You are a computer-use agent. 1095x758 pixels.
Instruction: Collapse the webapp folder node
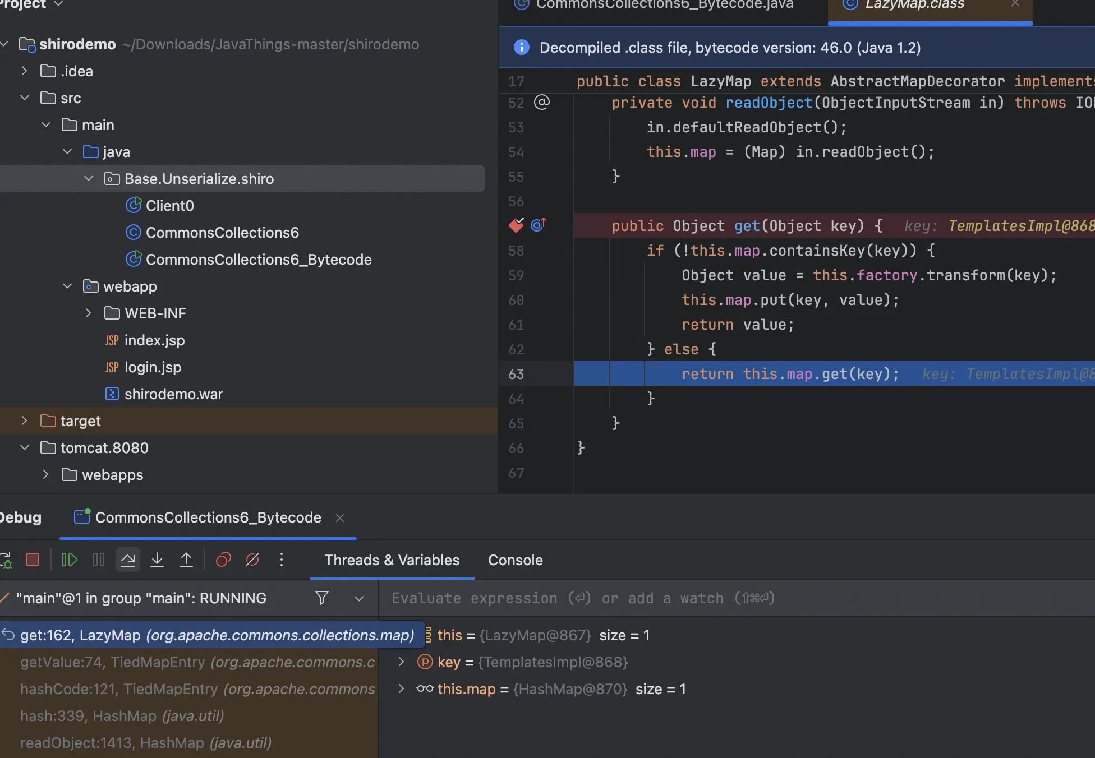[67, 286]
